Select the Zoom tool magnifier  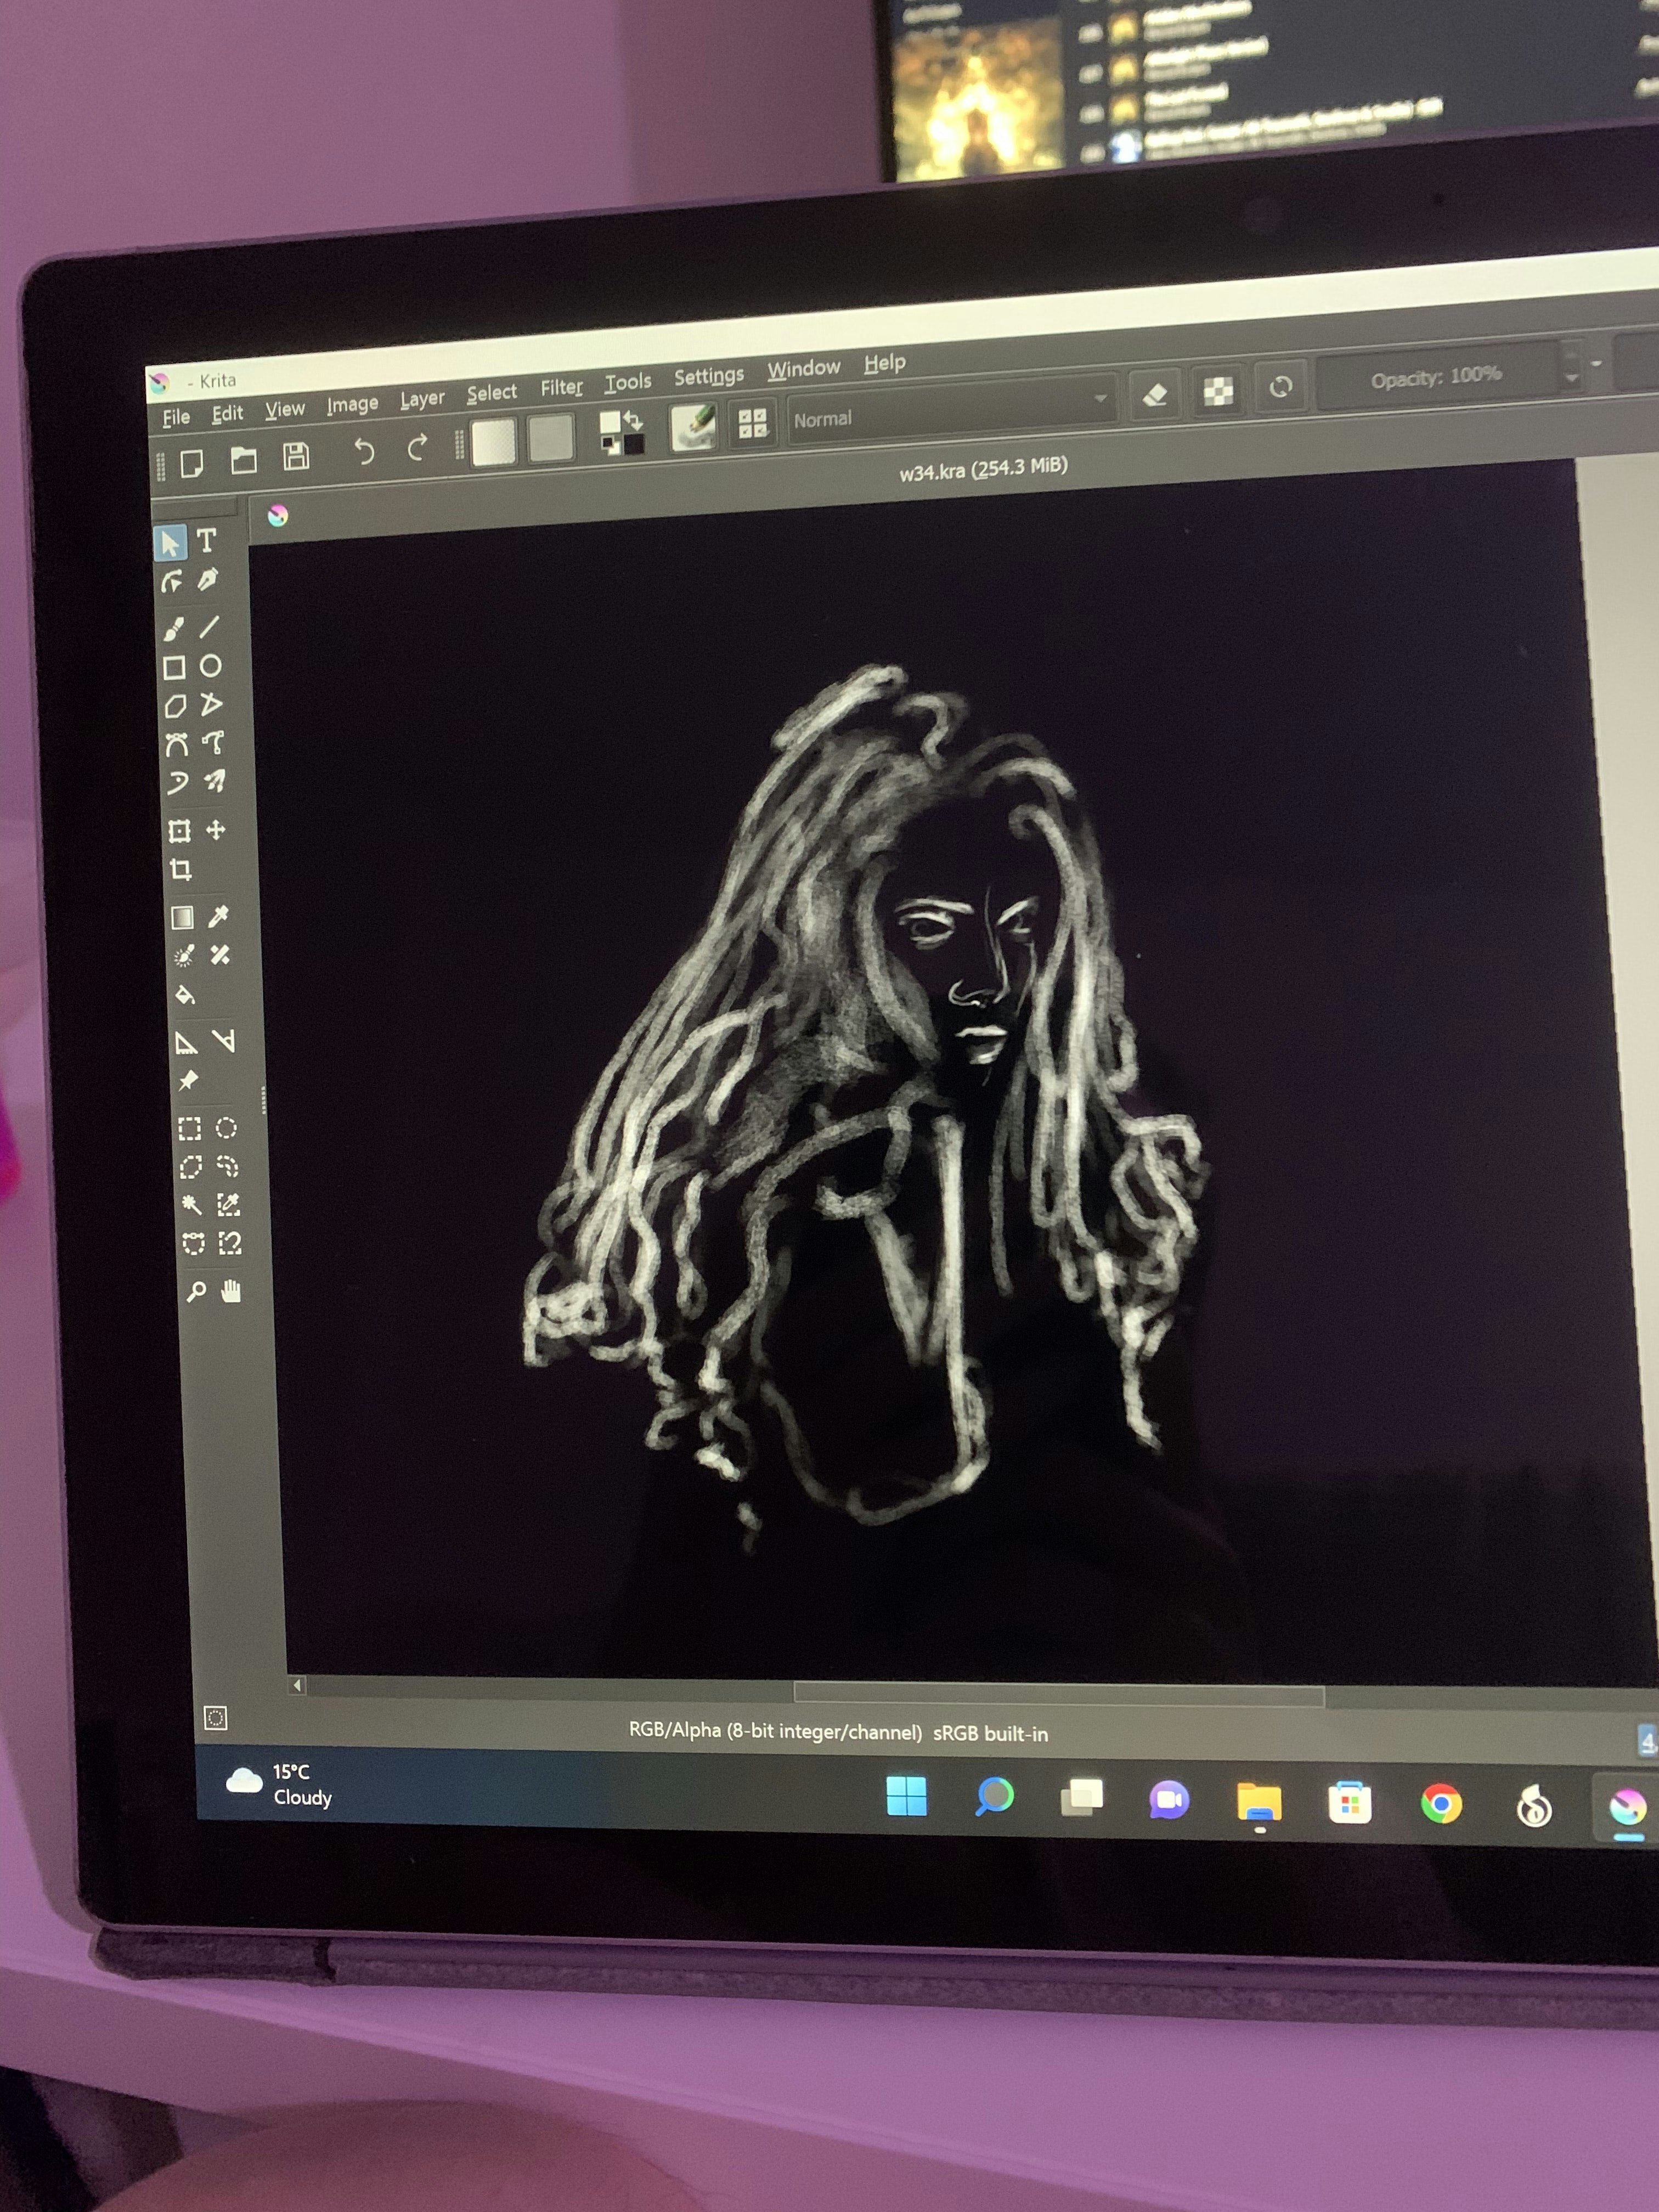point(196,1292)
